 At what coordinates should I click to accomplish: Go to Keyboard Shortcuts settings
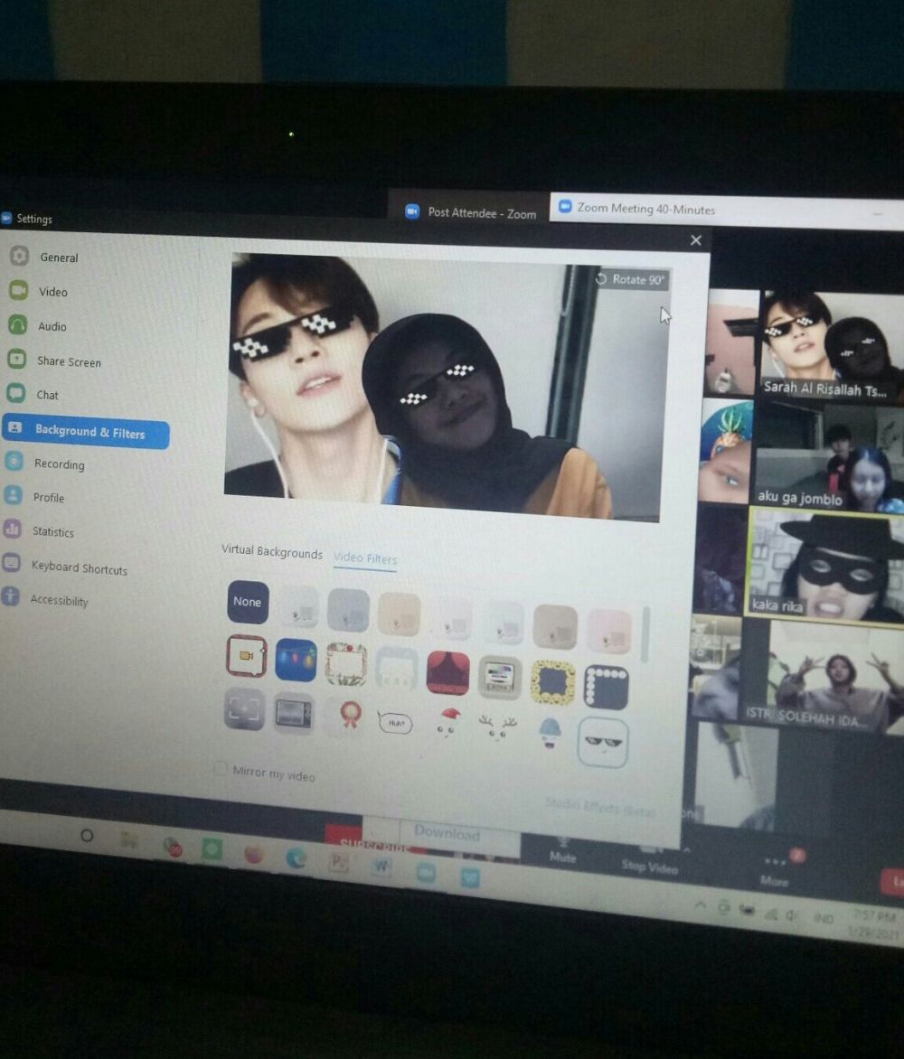coord(79,568)
